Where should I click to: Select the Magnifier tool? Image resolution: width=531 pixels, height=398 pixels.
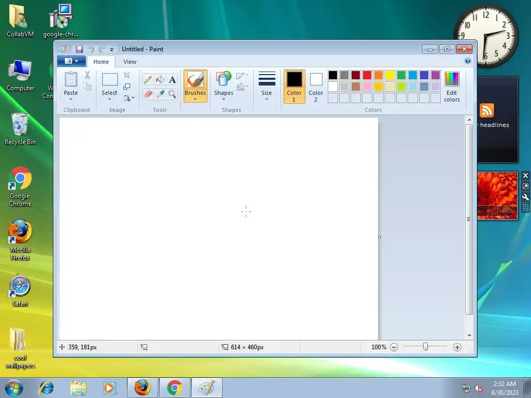point(172,94)
